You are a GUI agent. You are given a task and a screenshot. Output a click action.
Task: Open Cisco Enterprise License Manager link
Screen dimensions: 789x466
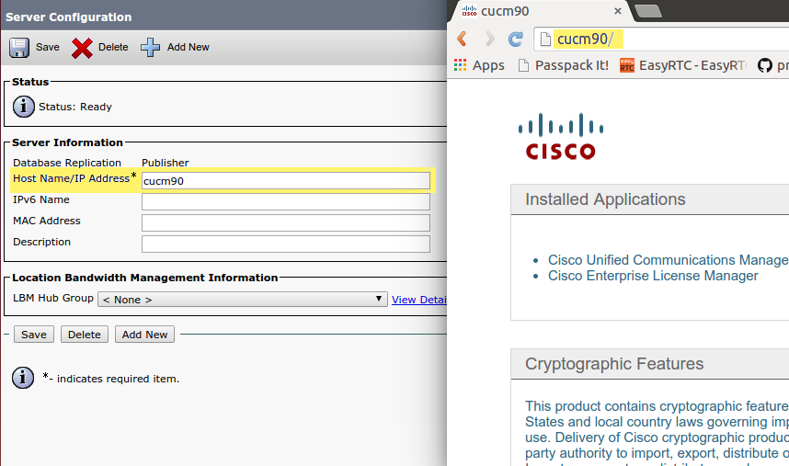coord(653,276)
